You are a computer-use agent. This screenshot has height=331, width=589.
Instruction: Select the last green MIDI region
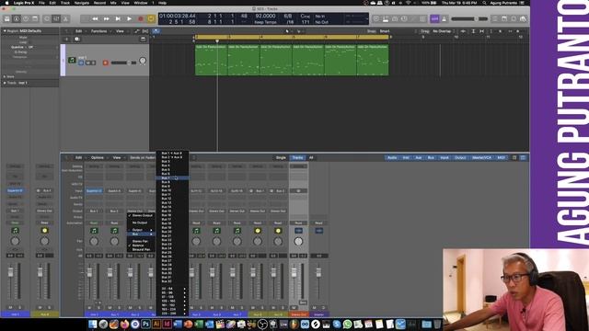[x=373, y=60]
